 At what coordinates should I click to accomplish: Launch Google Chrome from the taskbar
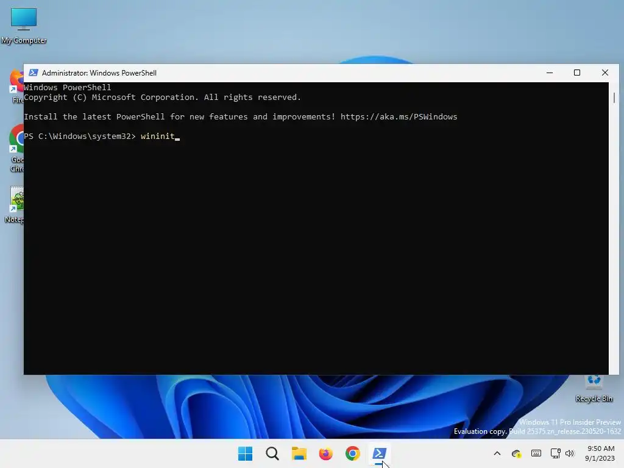pyautogui.click(x=353, y=453)
